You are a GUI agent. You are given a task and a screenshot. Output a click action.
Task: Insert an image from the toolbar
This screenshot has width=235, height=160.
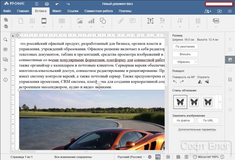pyautogui.click(x=80, y=21)
